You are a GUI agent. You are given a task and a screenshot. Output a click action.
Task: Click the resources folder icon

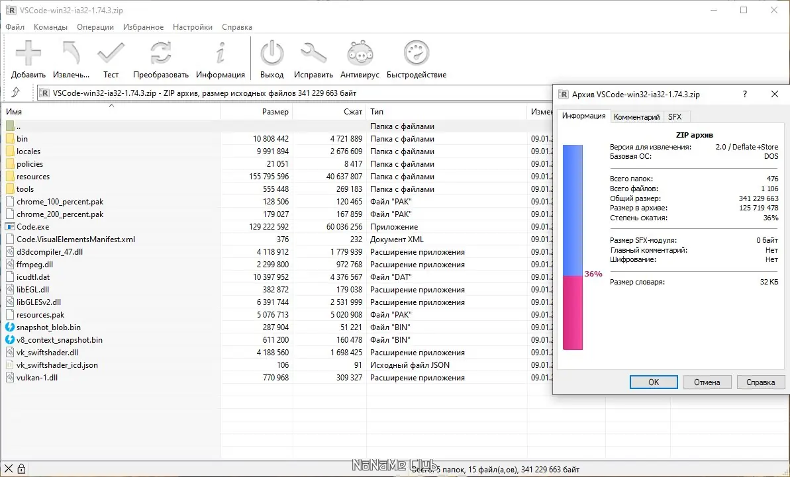tap(10, 176)
